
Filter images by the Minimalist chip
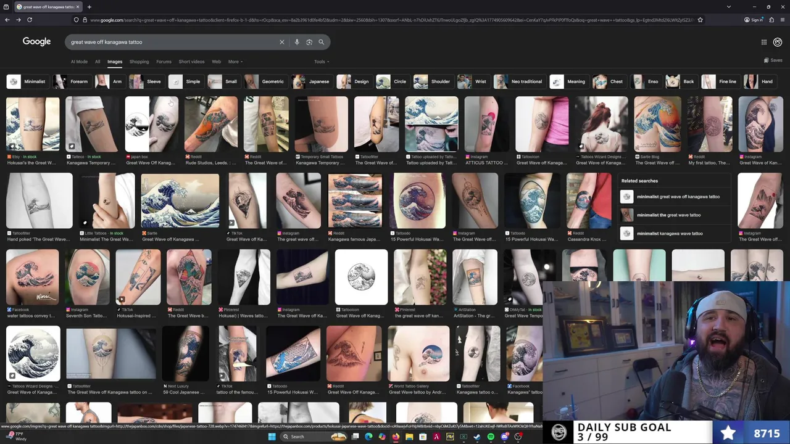coord(28,81)
